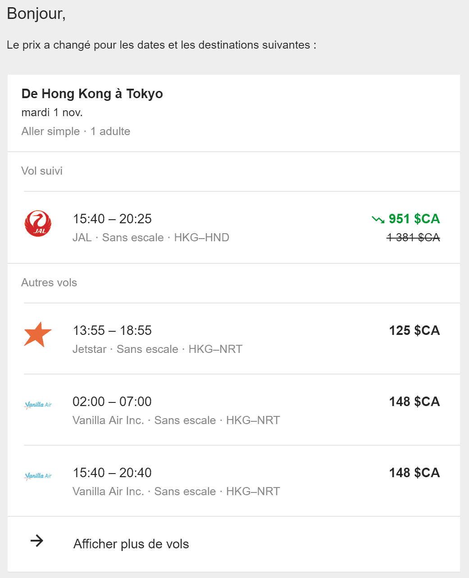The width and height of the screenshot is (469, 578).
Task: Click the right arrow beside Afficher plus de vols
Action: point(37,541)
